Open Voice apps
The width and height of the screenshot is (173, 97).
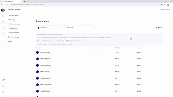13,28
